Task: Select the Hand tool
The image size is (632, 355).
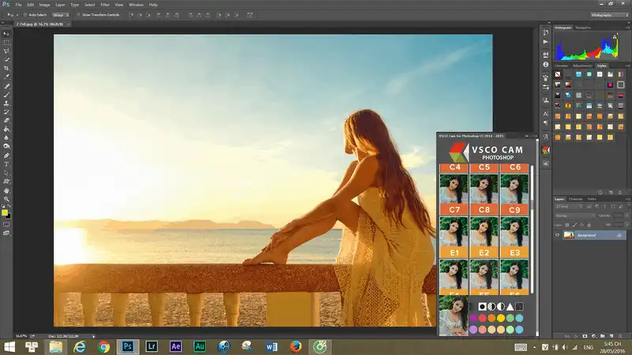Action: (7, 190)
